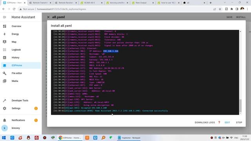Click the highlighted IP address 192.168.1.164

111,51
